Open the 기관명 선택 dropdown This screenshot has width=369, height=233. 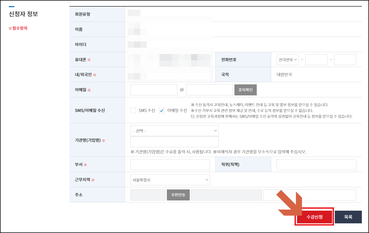(174, 131)
